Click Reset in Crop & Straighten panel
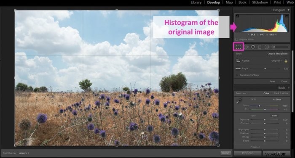This screenshot has width=295, height=158. tap(272, 81)
